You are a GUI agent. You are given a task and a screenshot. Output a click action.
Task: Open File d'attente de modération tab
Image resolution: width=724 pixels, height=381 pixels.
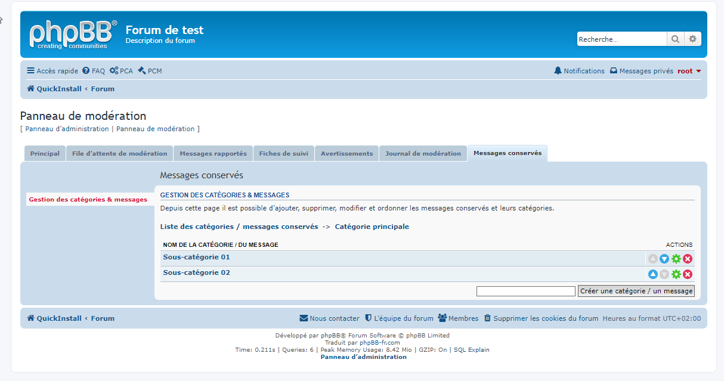pos(119,154)
